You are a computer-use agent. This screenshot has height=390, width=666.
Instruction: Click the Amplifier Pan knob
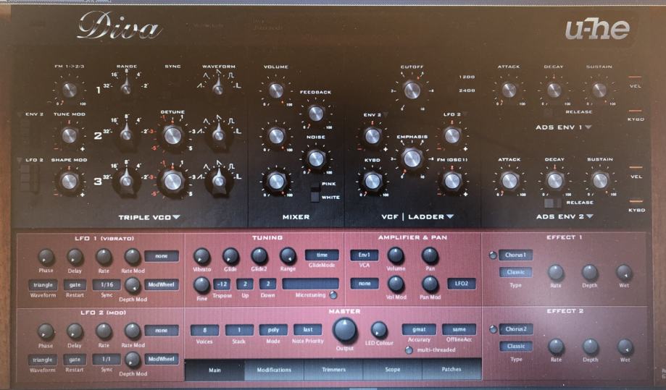coord(430,255)
